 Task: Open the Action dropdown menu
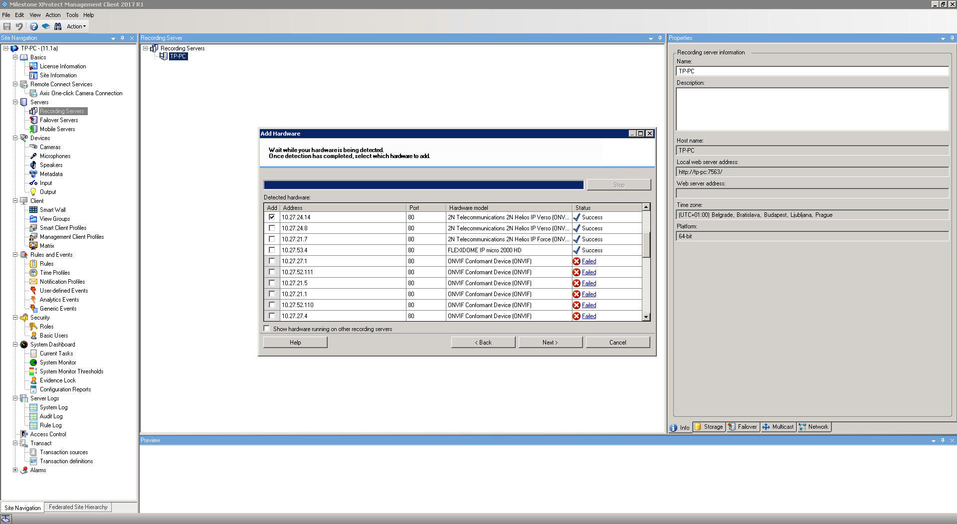[x=75, y=26]
